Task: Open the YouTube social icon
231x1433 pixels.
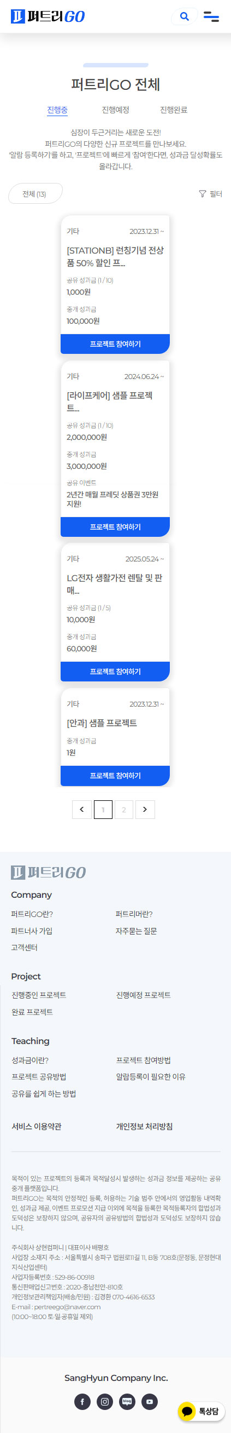Action: [x=150, y=1401]
